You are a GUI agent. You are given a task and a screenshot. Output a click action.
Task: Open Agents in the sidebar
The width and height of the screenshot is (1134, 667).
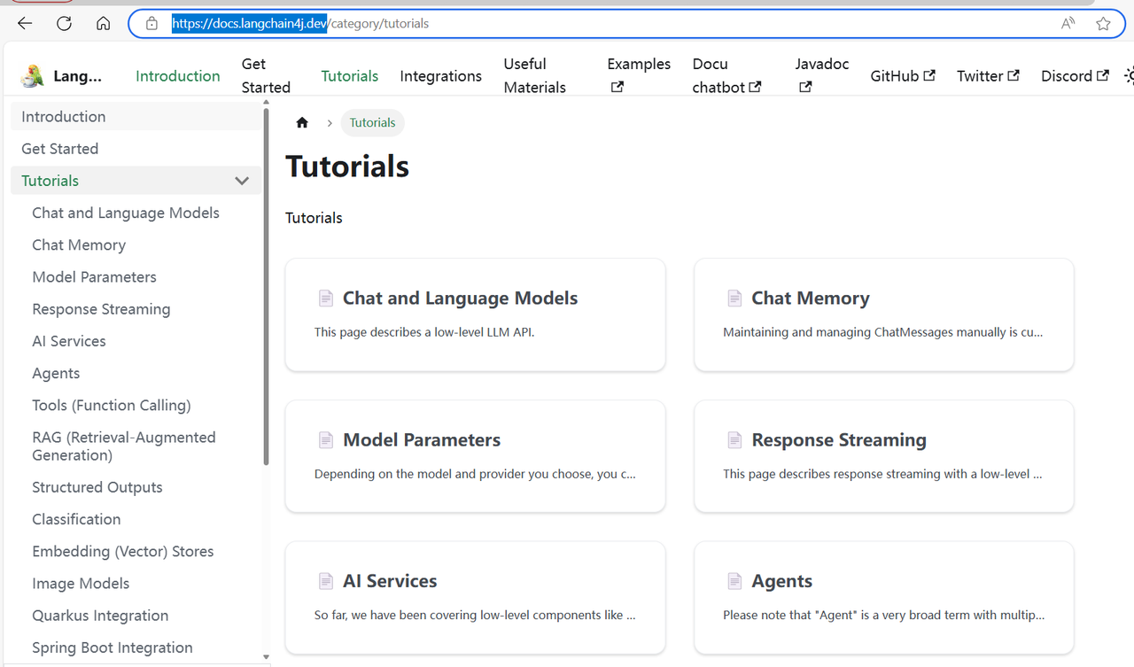click(56, 373)
